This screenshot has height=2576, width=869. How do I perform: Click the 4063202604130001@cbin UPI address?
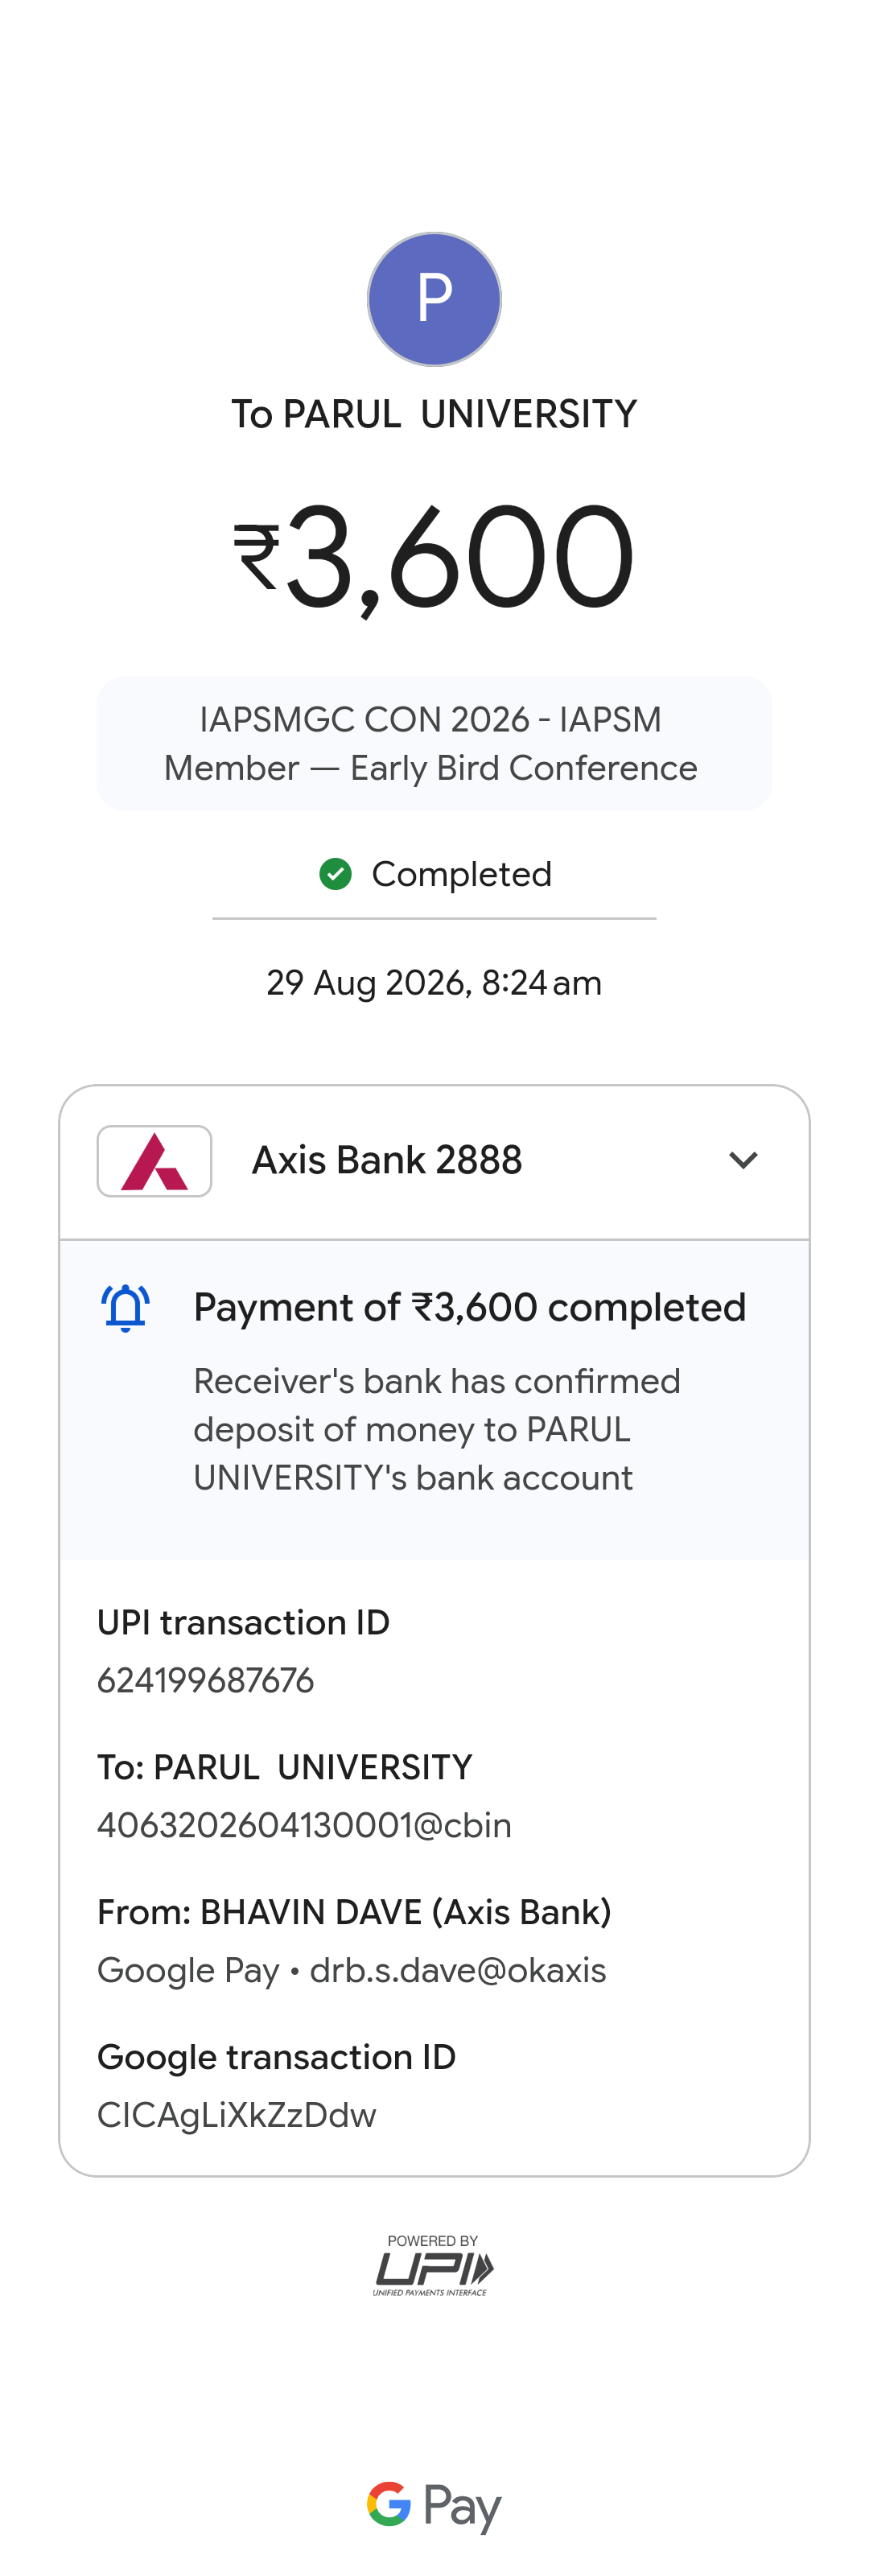(304, 1825)
